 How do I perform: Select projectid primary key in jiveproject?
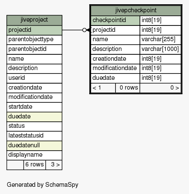34,30
